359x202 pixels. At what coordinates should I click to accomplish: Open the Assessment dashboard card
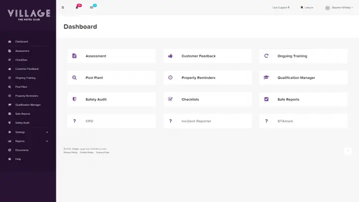click(112, 56)
